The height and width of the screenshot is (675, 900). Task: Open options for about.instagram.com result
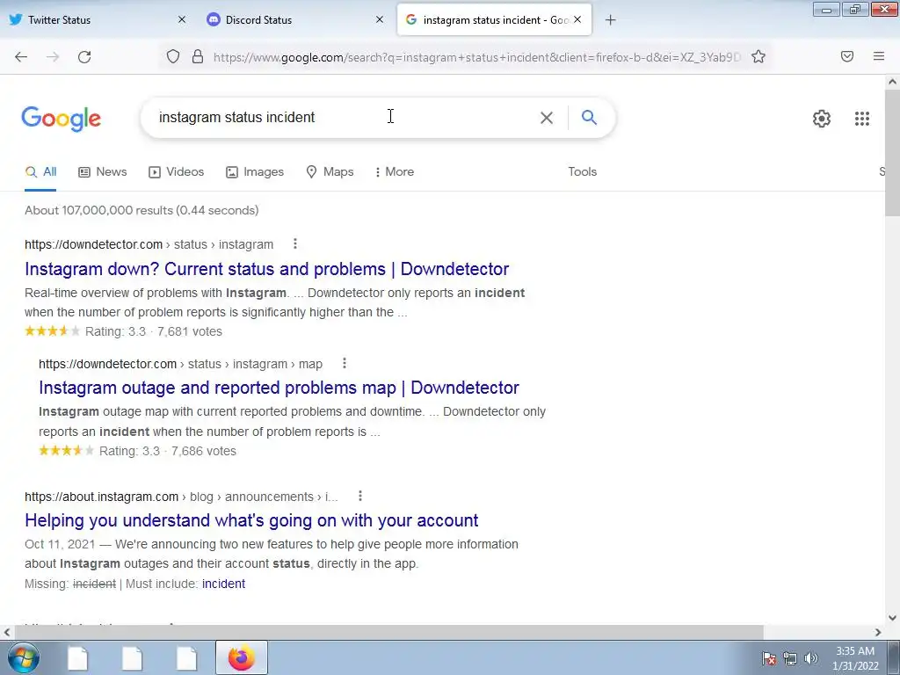click(x=359, y=496)
